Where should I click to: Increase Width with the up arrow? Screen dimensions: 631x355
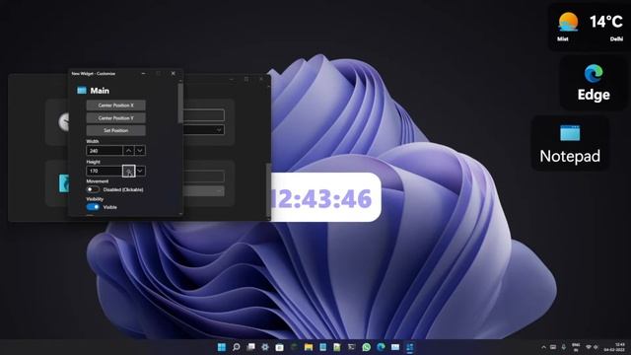click(x=128, y=151)
